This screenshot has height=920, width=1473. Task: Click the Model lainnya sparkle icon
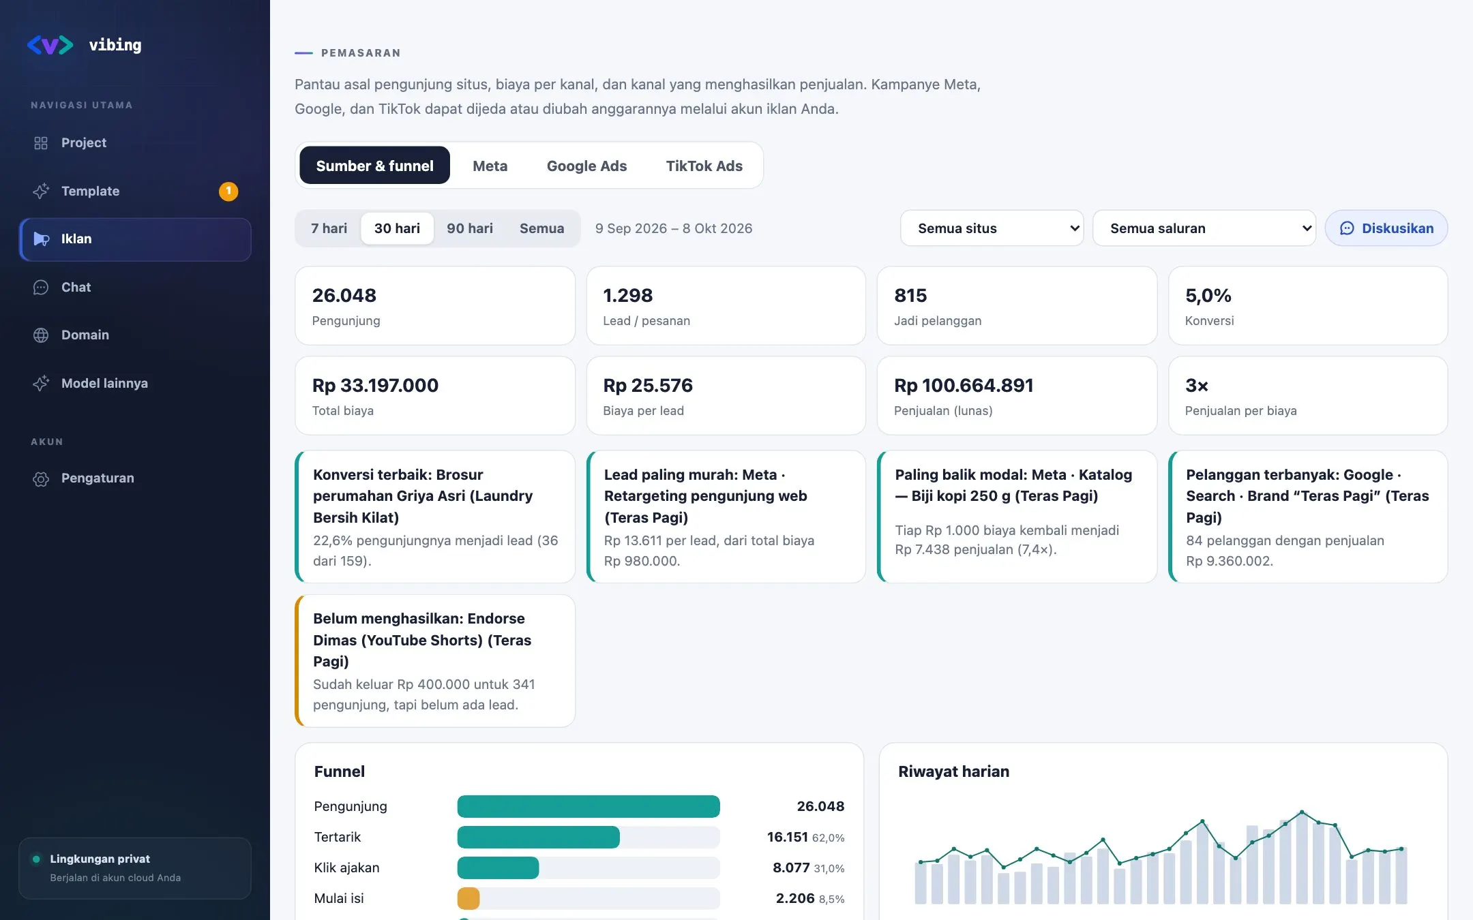[x=41, y=384]
